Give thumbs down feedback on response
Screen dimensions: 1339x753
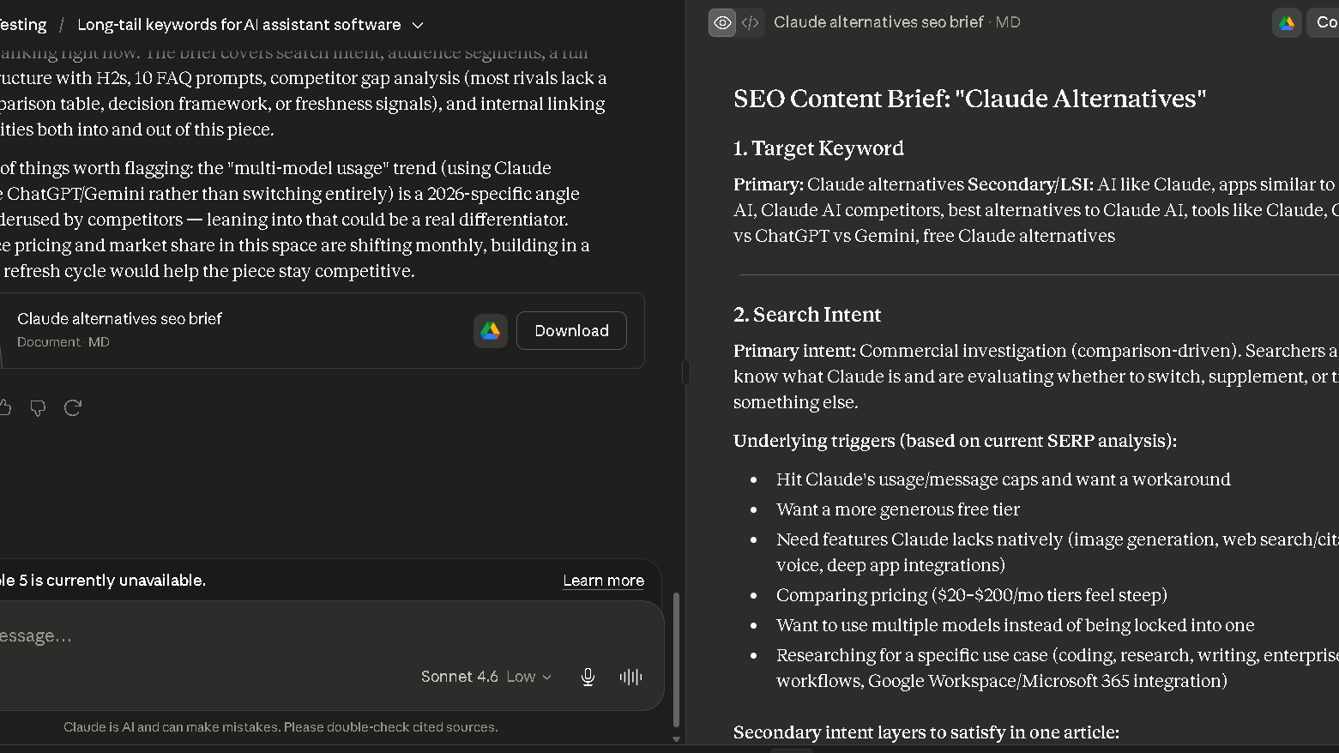[38, 408]
